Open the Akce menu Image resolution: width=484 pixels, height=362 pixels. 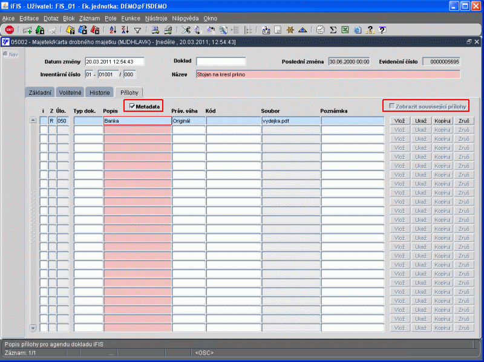tap(8, 19)
